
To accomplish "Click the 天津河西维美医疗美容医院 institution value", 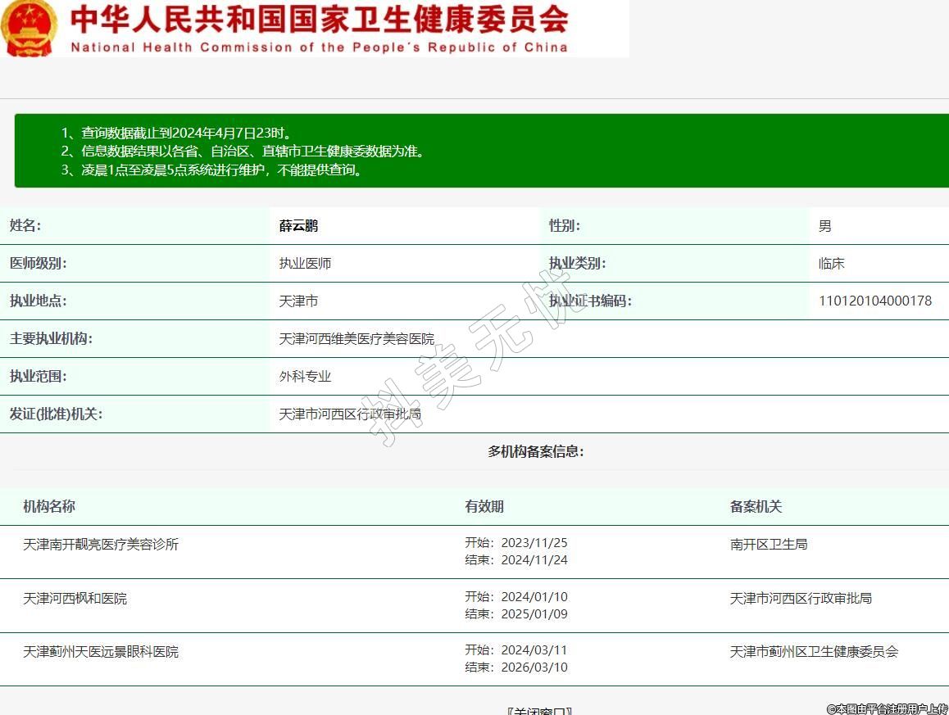I will [356, 338].
